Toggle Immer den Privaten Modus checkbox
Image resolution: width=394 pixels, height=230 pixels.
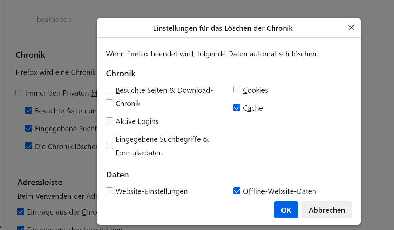pos(19,93)
